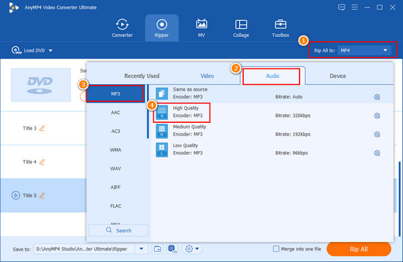Screen dimensions: 403x262
Task: Open the feedback chat icon in title bar
Action: 341,7
